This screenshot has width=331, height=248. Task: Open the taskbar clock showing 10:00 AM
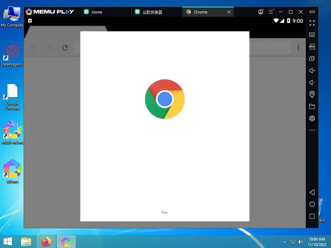317,242
